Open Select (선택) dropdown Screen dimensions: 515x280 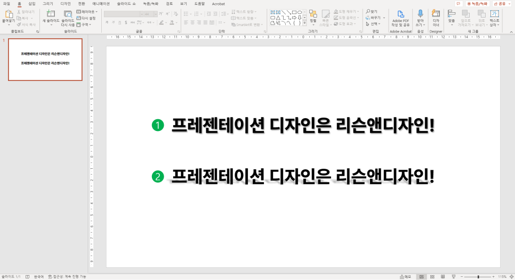pos(373,24)
